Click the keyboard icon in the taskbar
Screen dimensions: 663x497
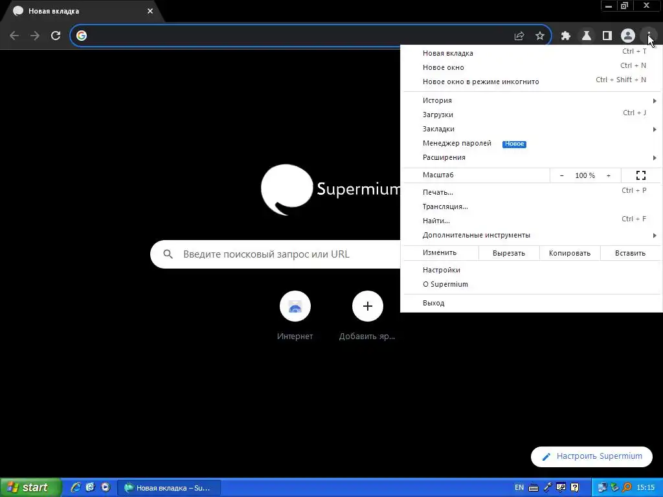534,488
